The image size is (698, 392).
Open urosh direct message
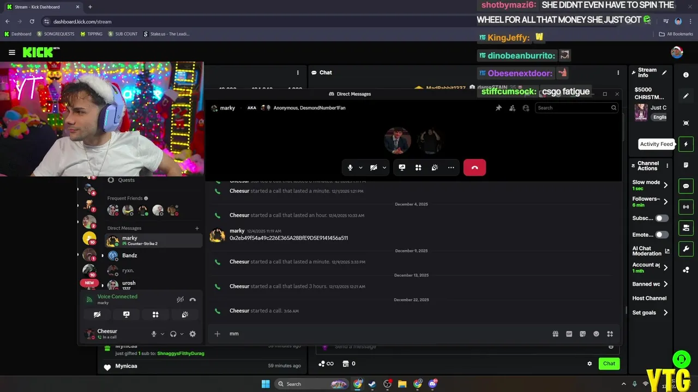(x=154, y=285)
